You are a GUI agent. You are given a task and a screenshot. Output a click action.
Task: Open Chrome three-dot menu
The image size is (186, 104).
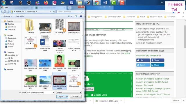183,13
